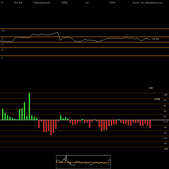Click the MR axis 80 label
169x169 pixels.
coord(165,100)
